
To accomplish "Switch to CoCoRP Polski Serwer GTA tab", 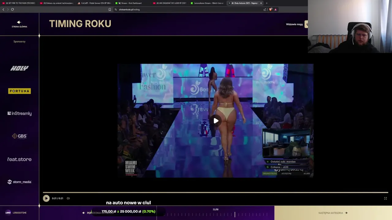I will (94, 3).
